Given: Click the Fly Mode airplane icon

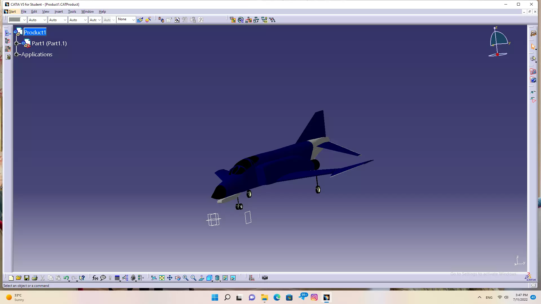Looking at the screenshot, I should 154,278.
